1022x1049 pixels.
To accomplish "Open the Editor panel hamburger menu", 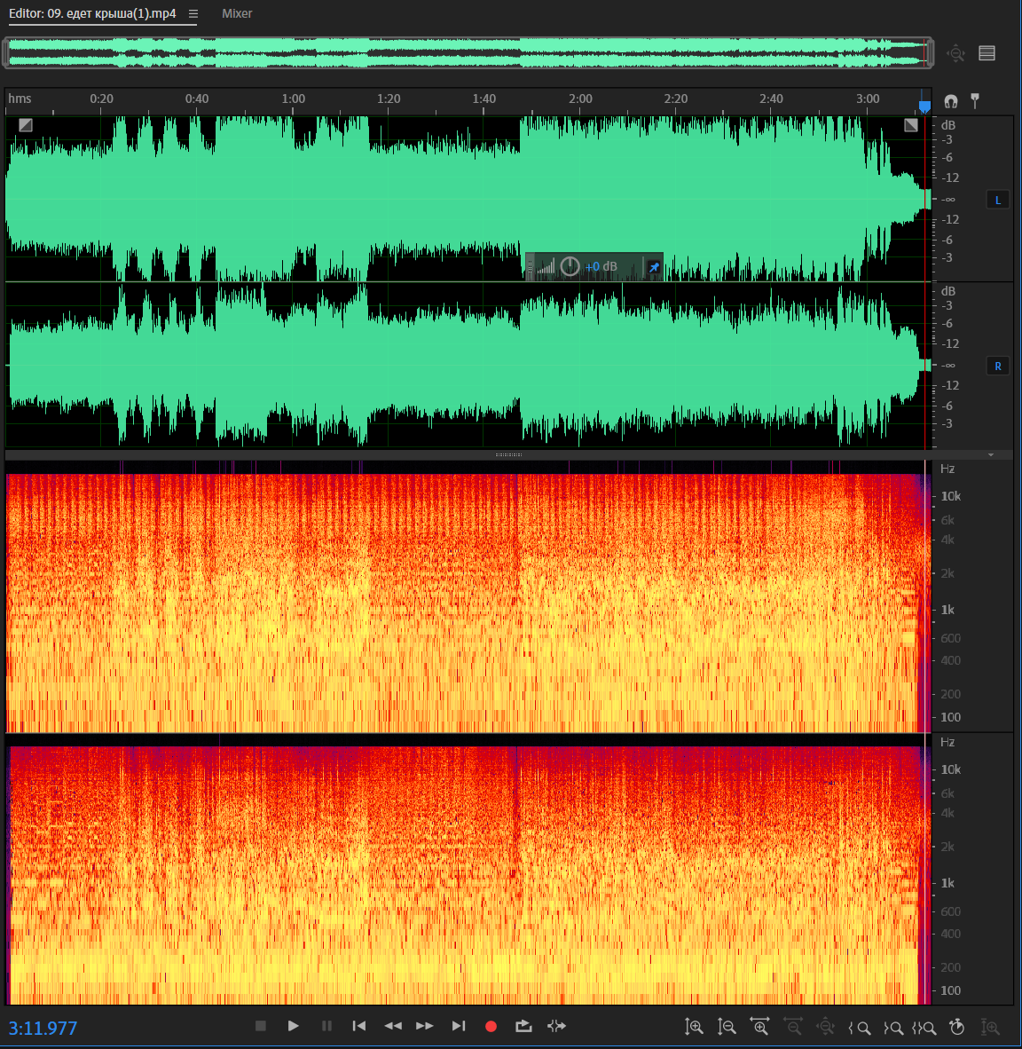I will click(193, 13).
